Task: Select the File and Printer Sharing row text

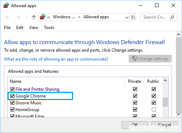Action: coord(37,89)
